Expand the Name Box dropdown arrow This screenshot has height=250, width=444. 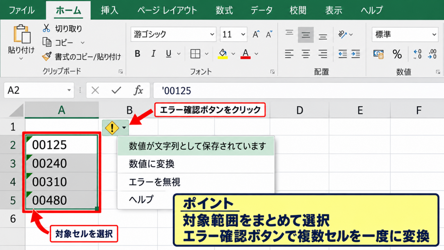point(69,91)
